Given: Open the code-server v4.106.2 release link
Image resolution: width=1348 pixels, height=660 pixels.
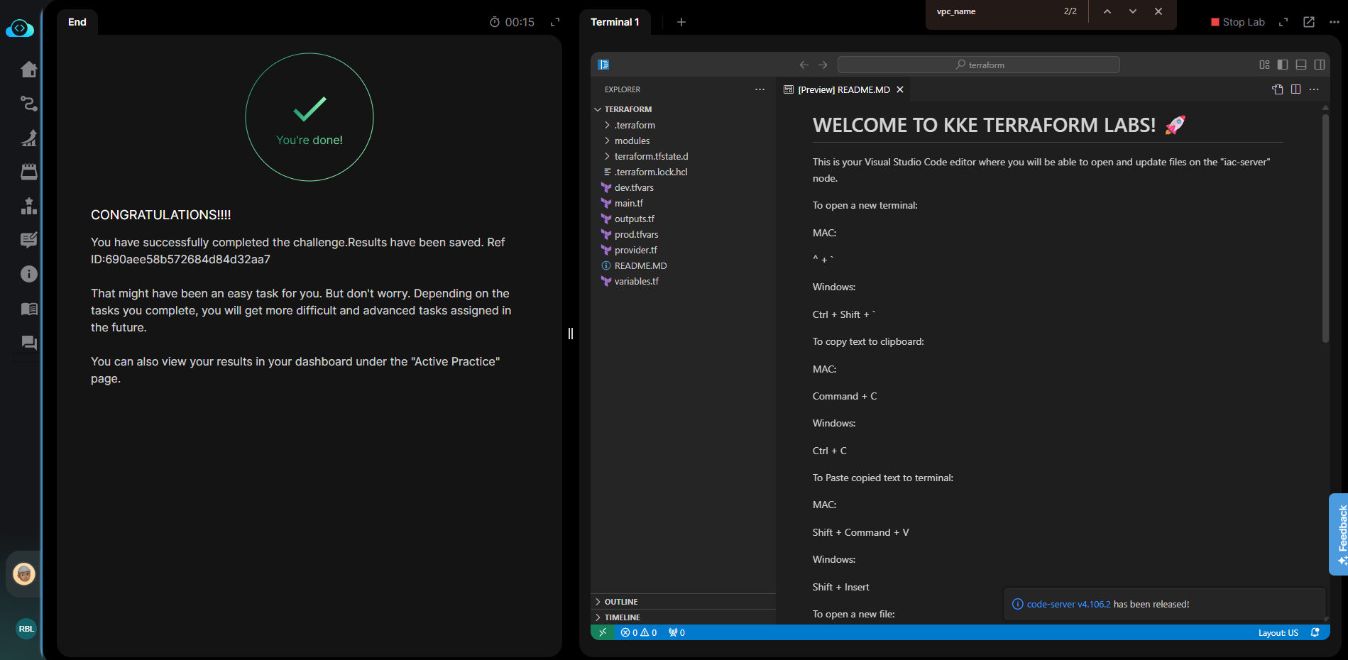Looking at the screenshot, I should click(1068, 604).
